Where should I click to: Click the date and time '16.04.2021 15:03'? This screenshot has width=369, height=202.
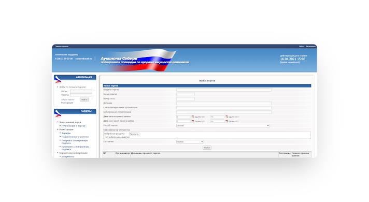click(x=293, y=59)
